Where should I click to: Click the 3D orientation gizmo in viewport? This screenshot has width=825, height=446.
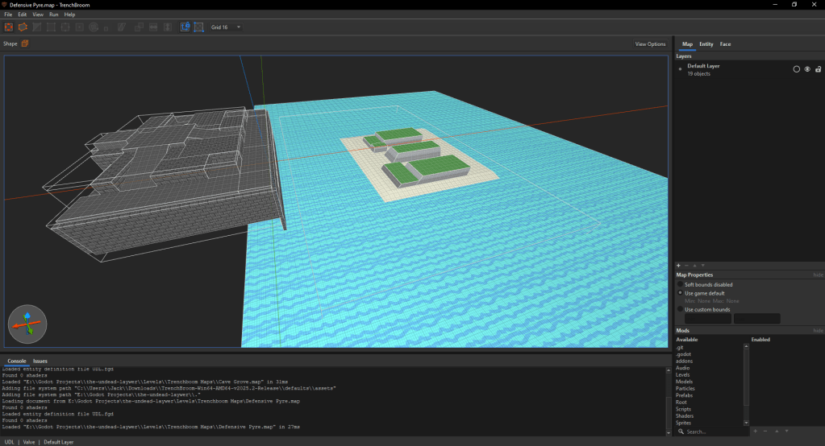point(27,324)
